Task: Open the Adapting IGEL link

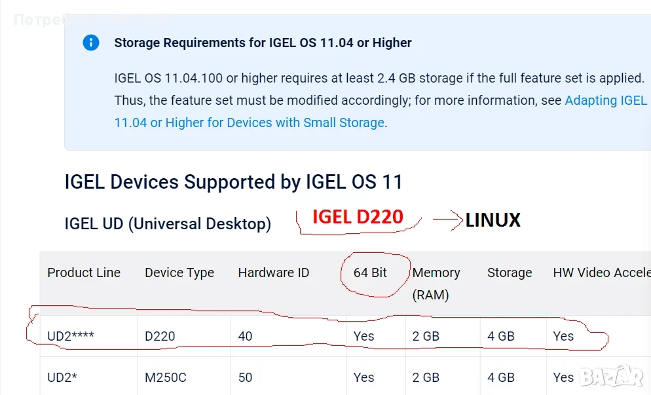Action: [606, 100]
